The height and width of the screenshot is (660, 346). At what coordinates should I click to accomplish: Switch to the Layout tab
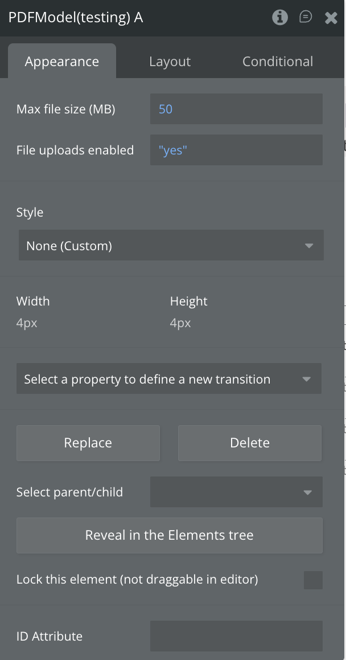[170, 62]
